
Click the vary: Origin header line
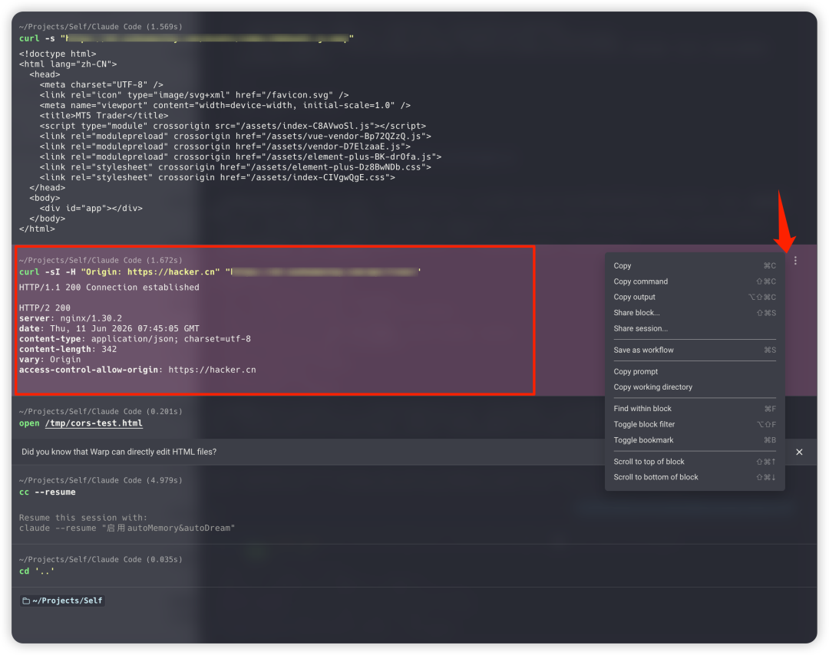pyautogui.click(x=50, y=360)
